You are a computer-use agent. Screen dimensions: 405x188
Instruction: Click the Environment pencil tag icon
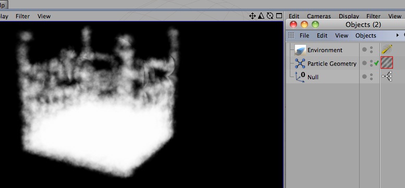tap(387, 49)
